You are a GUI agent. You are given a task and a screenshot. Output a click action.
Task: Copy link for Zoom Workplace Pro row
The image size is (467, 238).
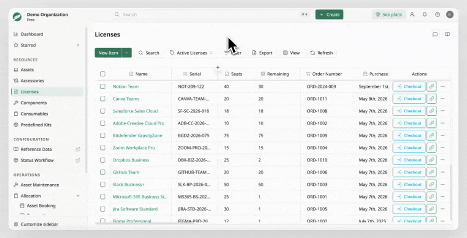[x=431, y=147]
